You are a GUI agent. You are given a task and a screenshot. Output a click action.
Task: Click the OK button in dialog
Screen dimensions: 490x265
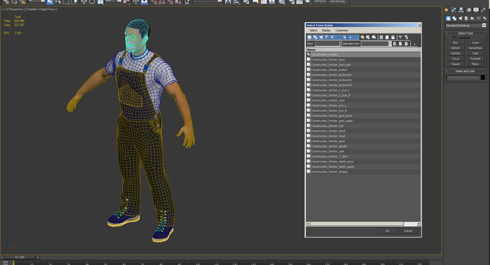(x=387, y=231)
